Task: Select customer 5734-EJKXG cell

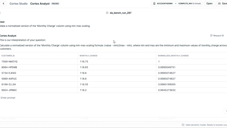Action: (x=39, y=73)
